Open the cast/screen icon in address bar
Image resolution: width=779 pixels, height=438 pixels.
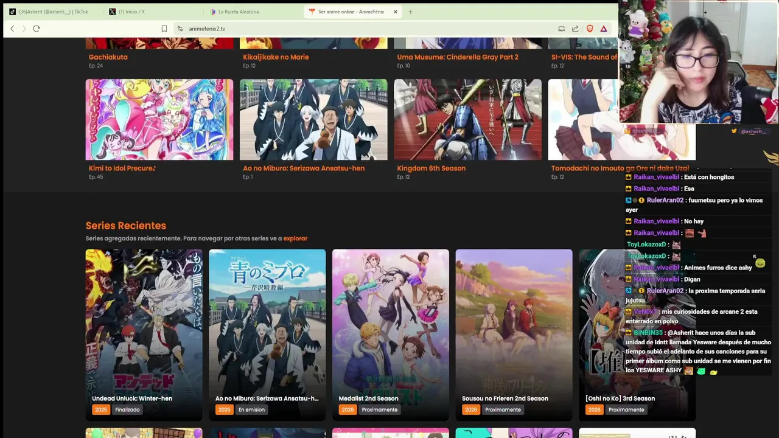pos(561,29)
